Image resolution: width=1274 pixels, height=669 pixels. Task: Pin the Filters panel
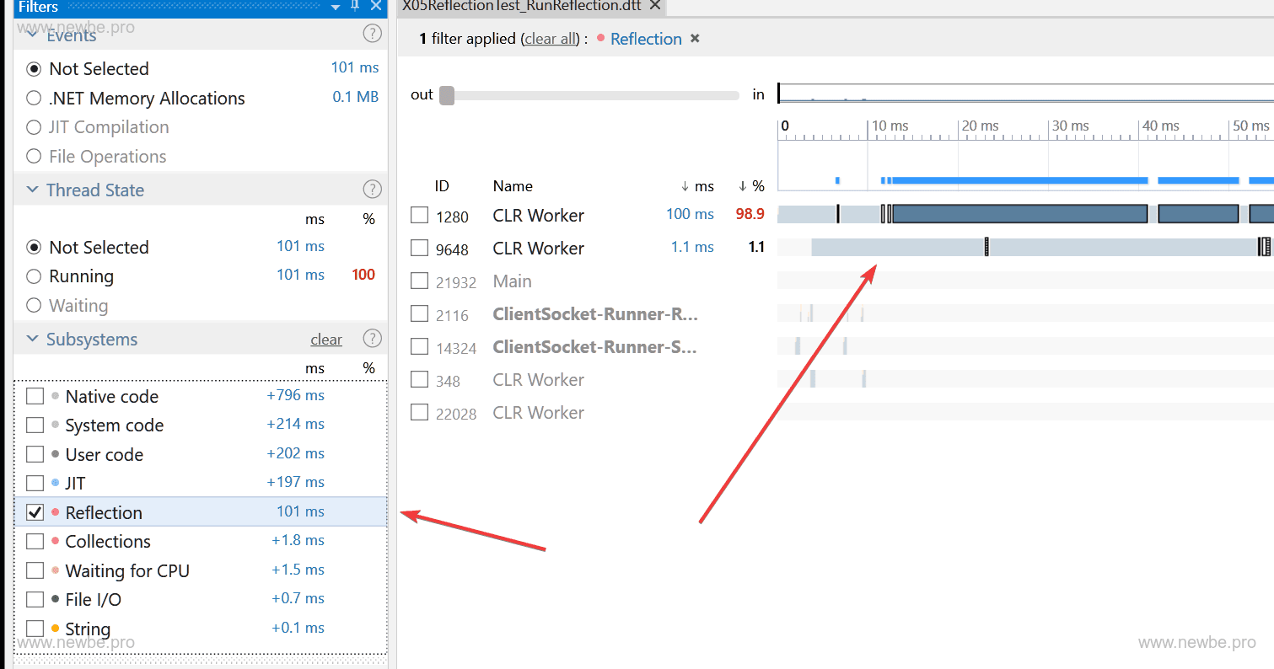click(355, 6)
